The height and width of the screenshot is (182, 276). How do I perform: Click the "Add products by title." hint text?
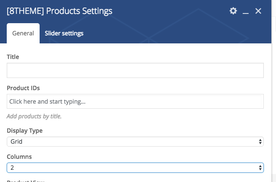[x=34, y=116]
